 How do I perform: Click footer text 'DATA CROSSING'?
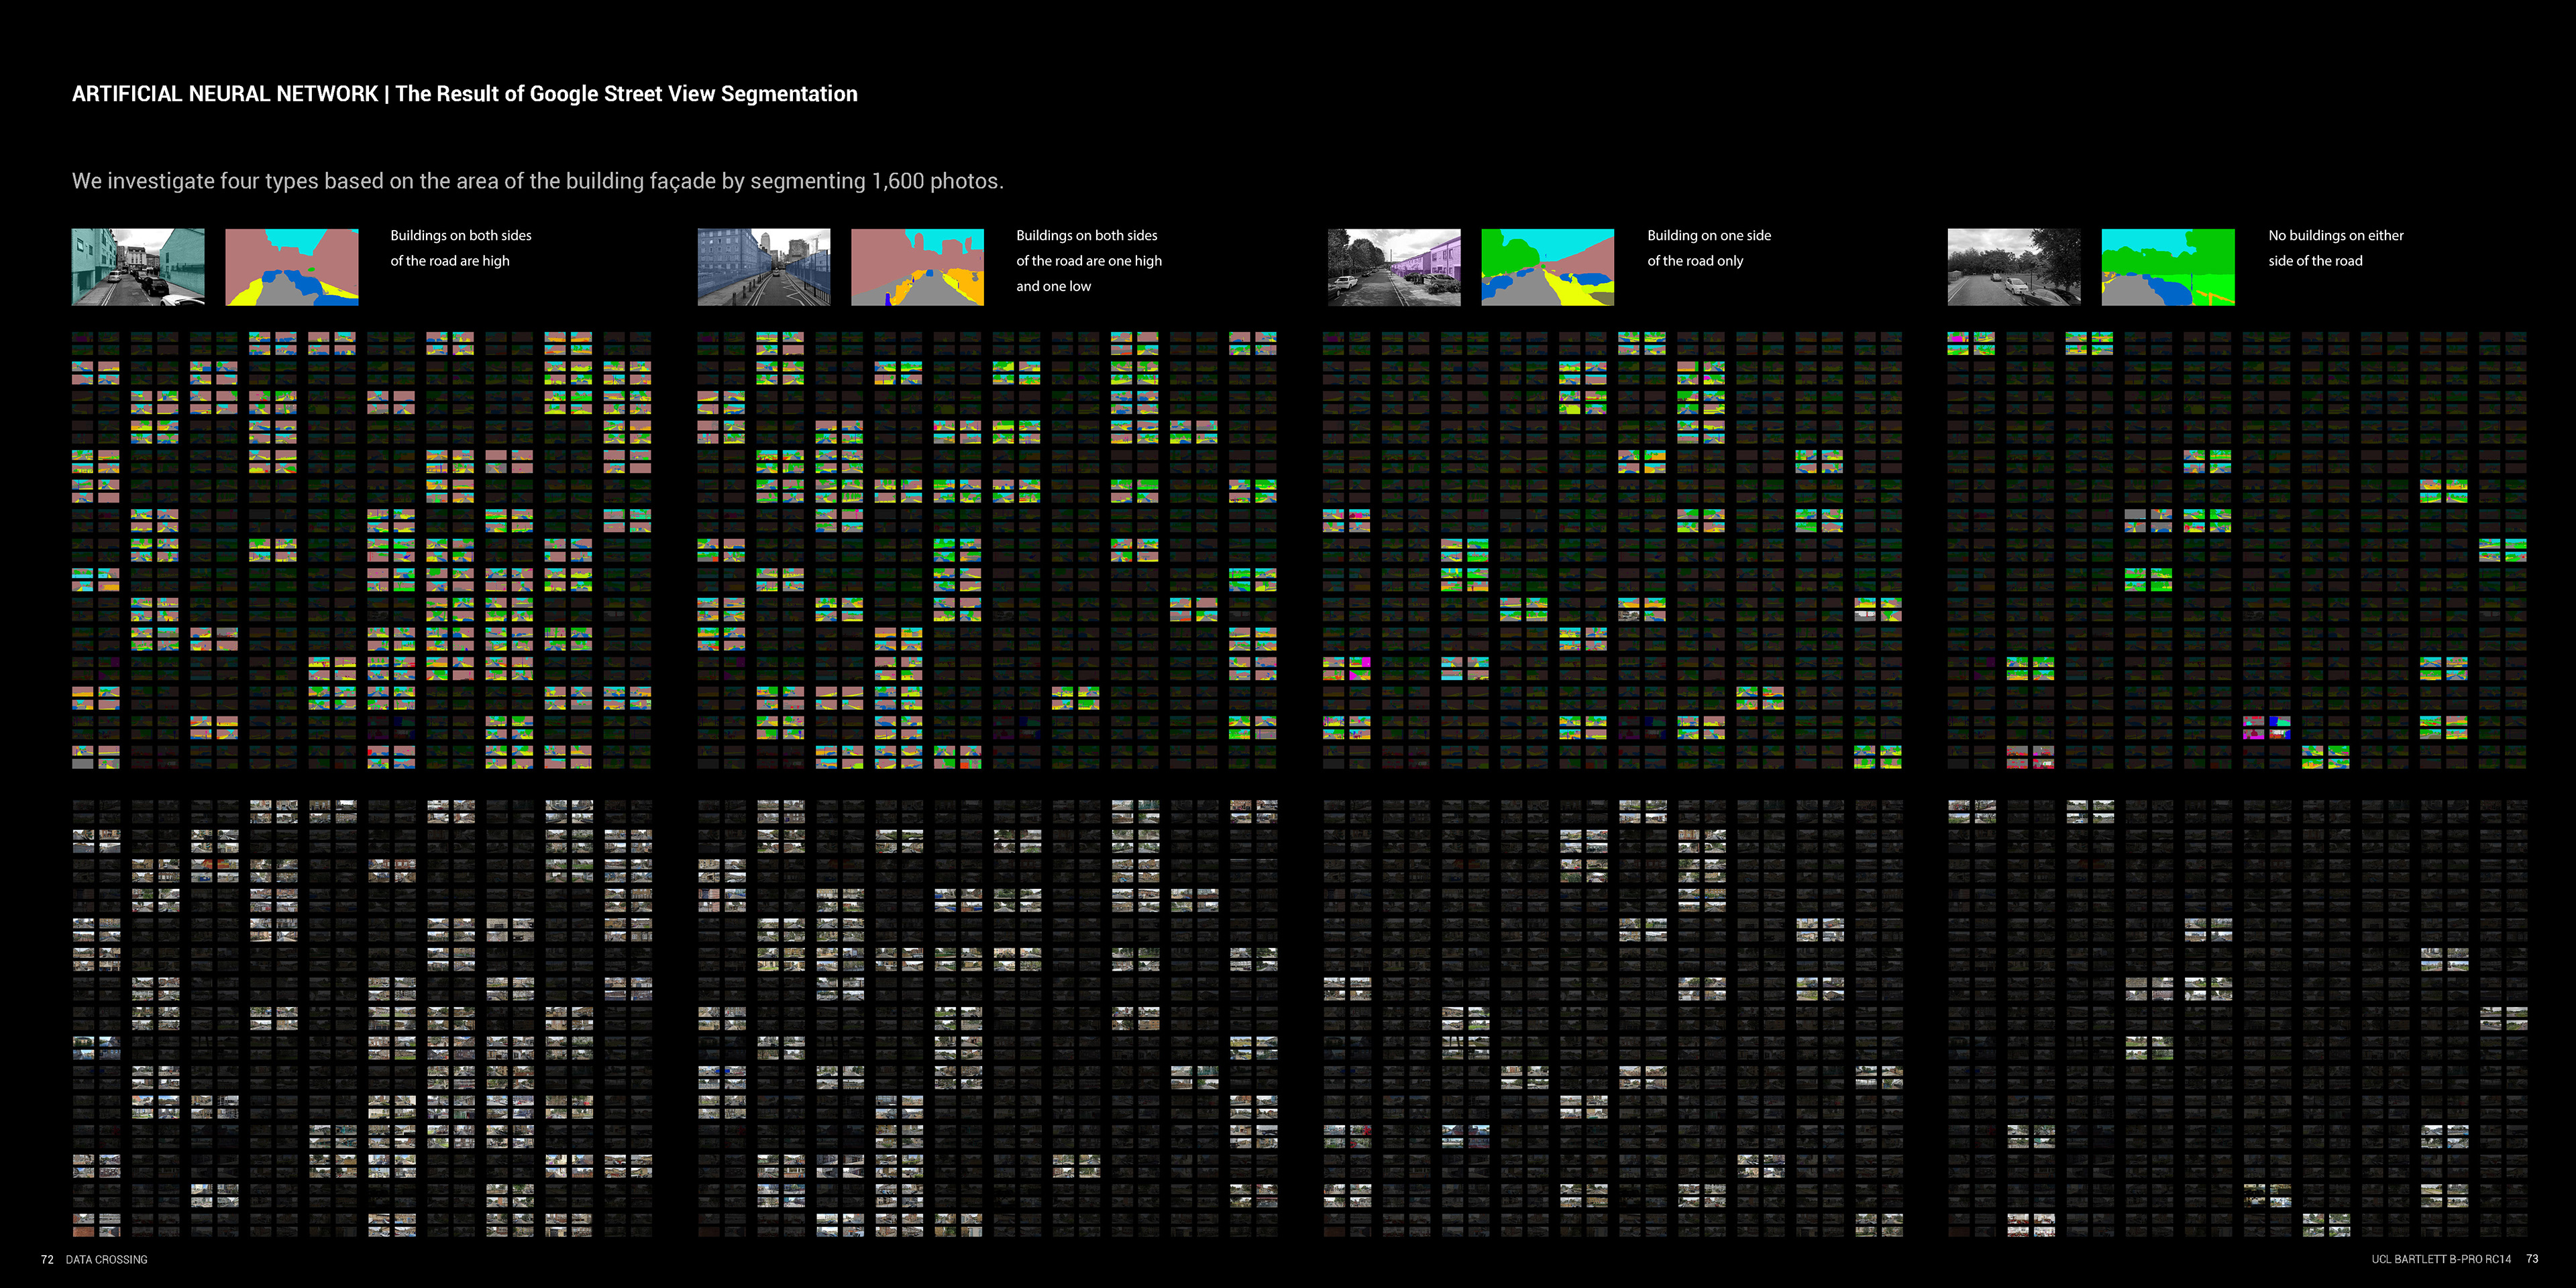(x=107, y=1260)
